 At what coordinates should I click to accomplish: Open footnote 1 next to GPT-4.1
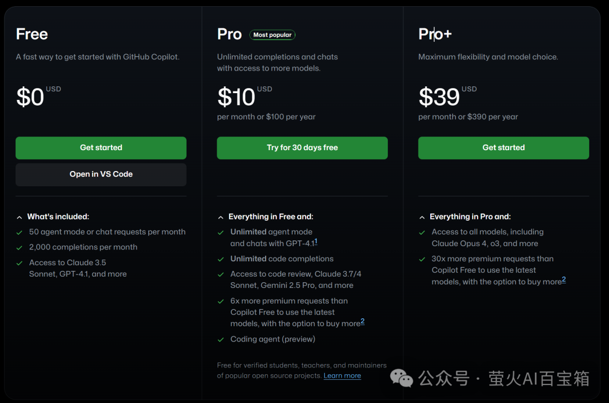[x=316, y=242]
